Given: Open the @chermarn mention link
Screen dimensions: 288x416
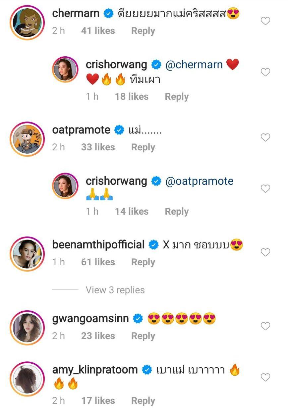Looking at the screenshot, I should (194, 65).
